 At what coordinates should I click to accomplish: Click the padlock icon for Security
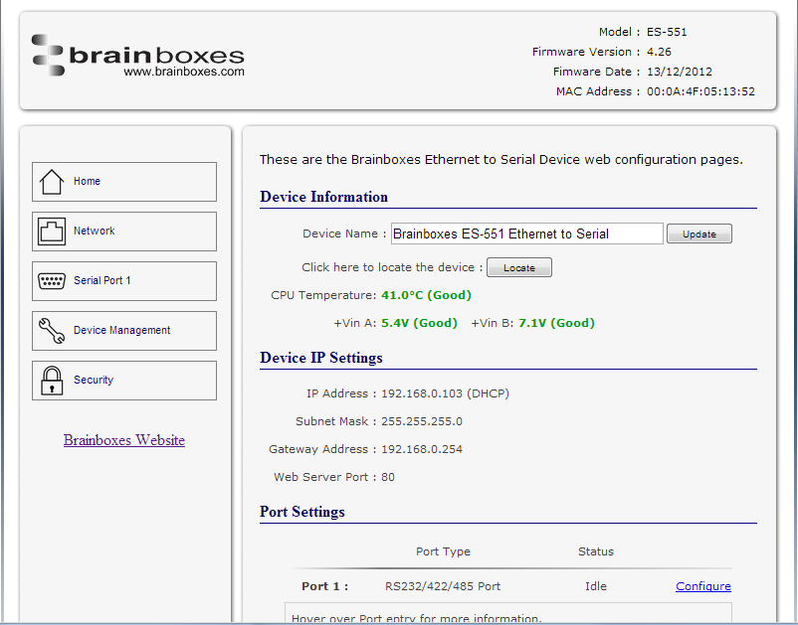click(x=52, y=381)
